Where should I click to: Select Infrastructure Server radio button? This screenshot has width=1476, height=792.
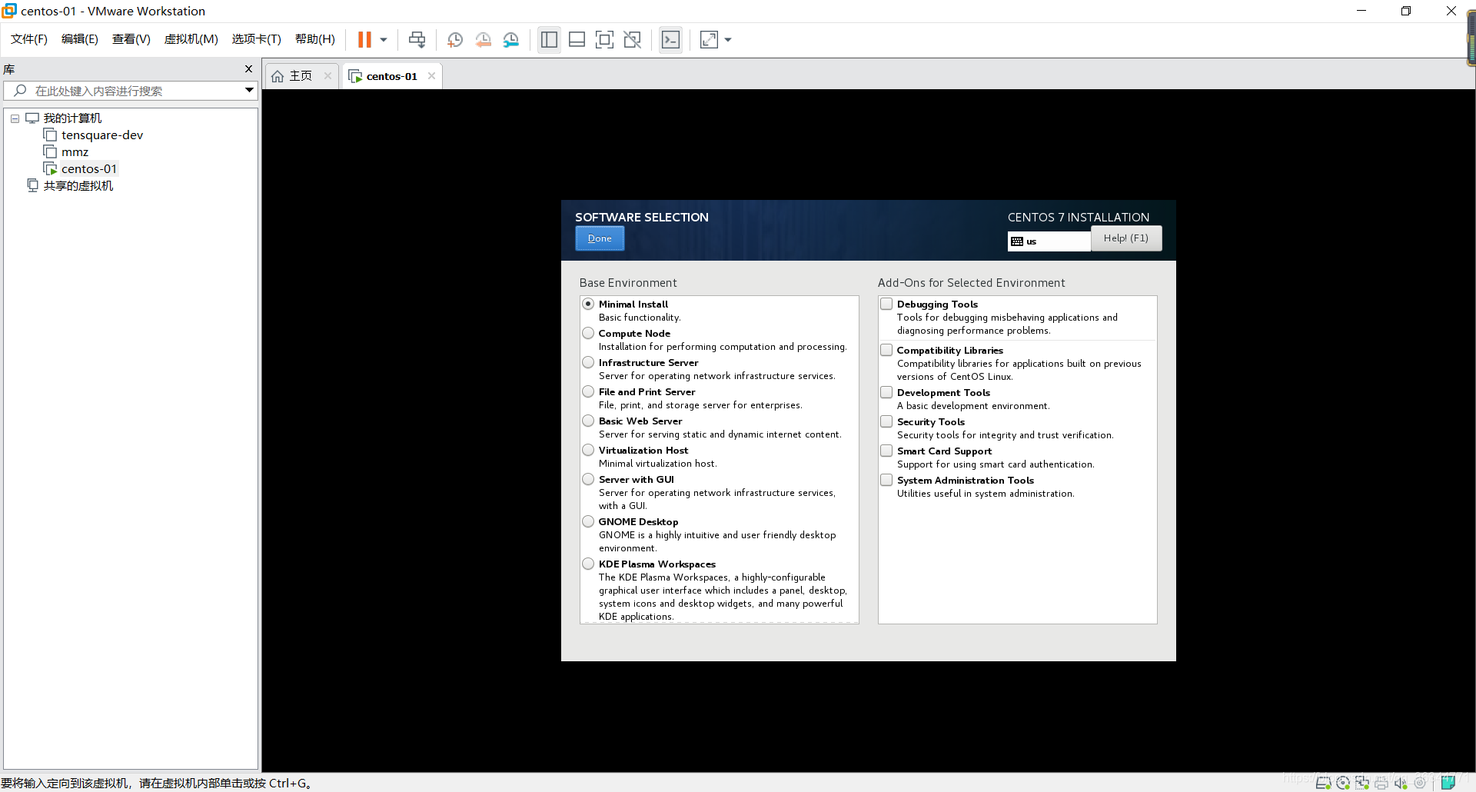588,362
